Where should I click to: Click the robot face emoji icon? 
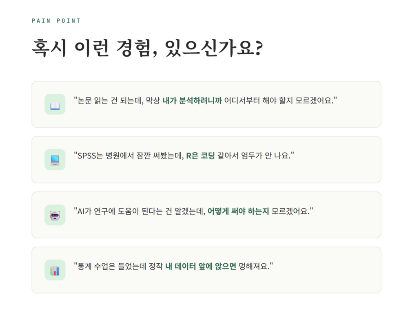(x=55, y=215)
